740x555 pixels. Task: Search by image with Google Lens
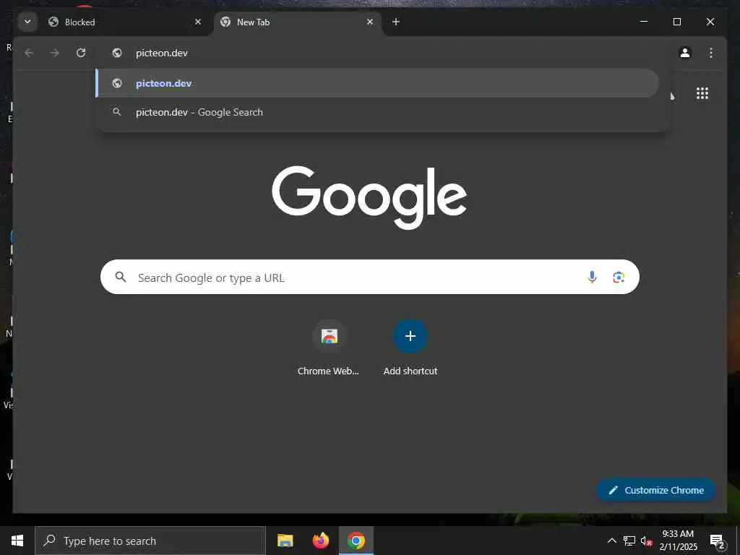619,277
